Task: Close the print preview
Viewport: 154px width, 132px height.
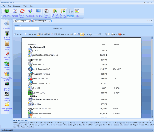Action: pos(122,34)
